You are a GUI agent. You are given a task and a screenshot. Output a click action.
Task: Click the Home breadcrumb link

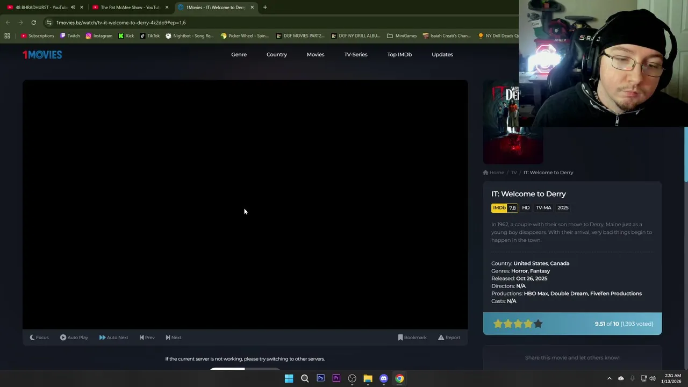click(493, 173)
